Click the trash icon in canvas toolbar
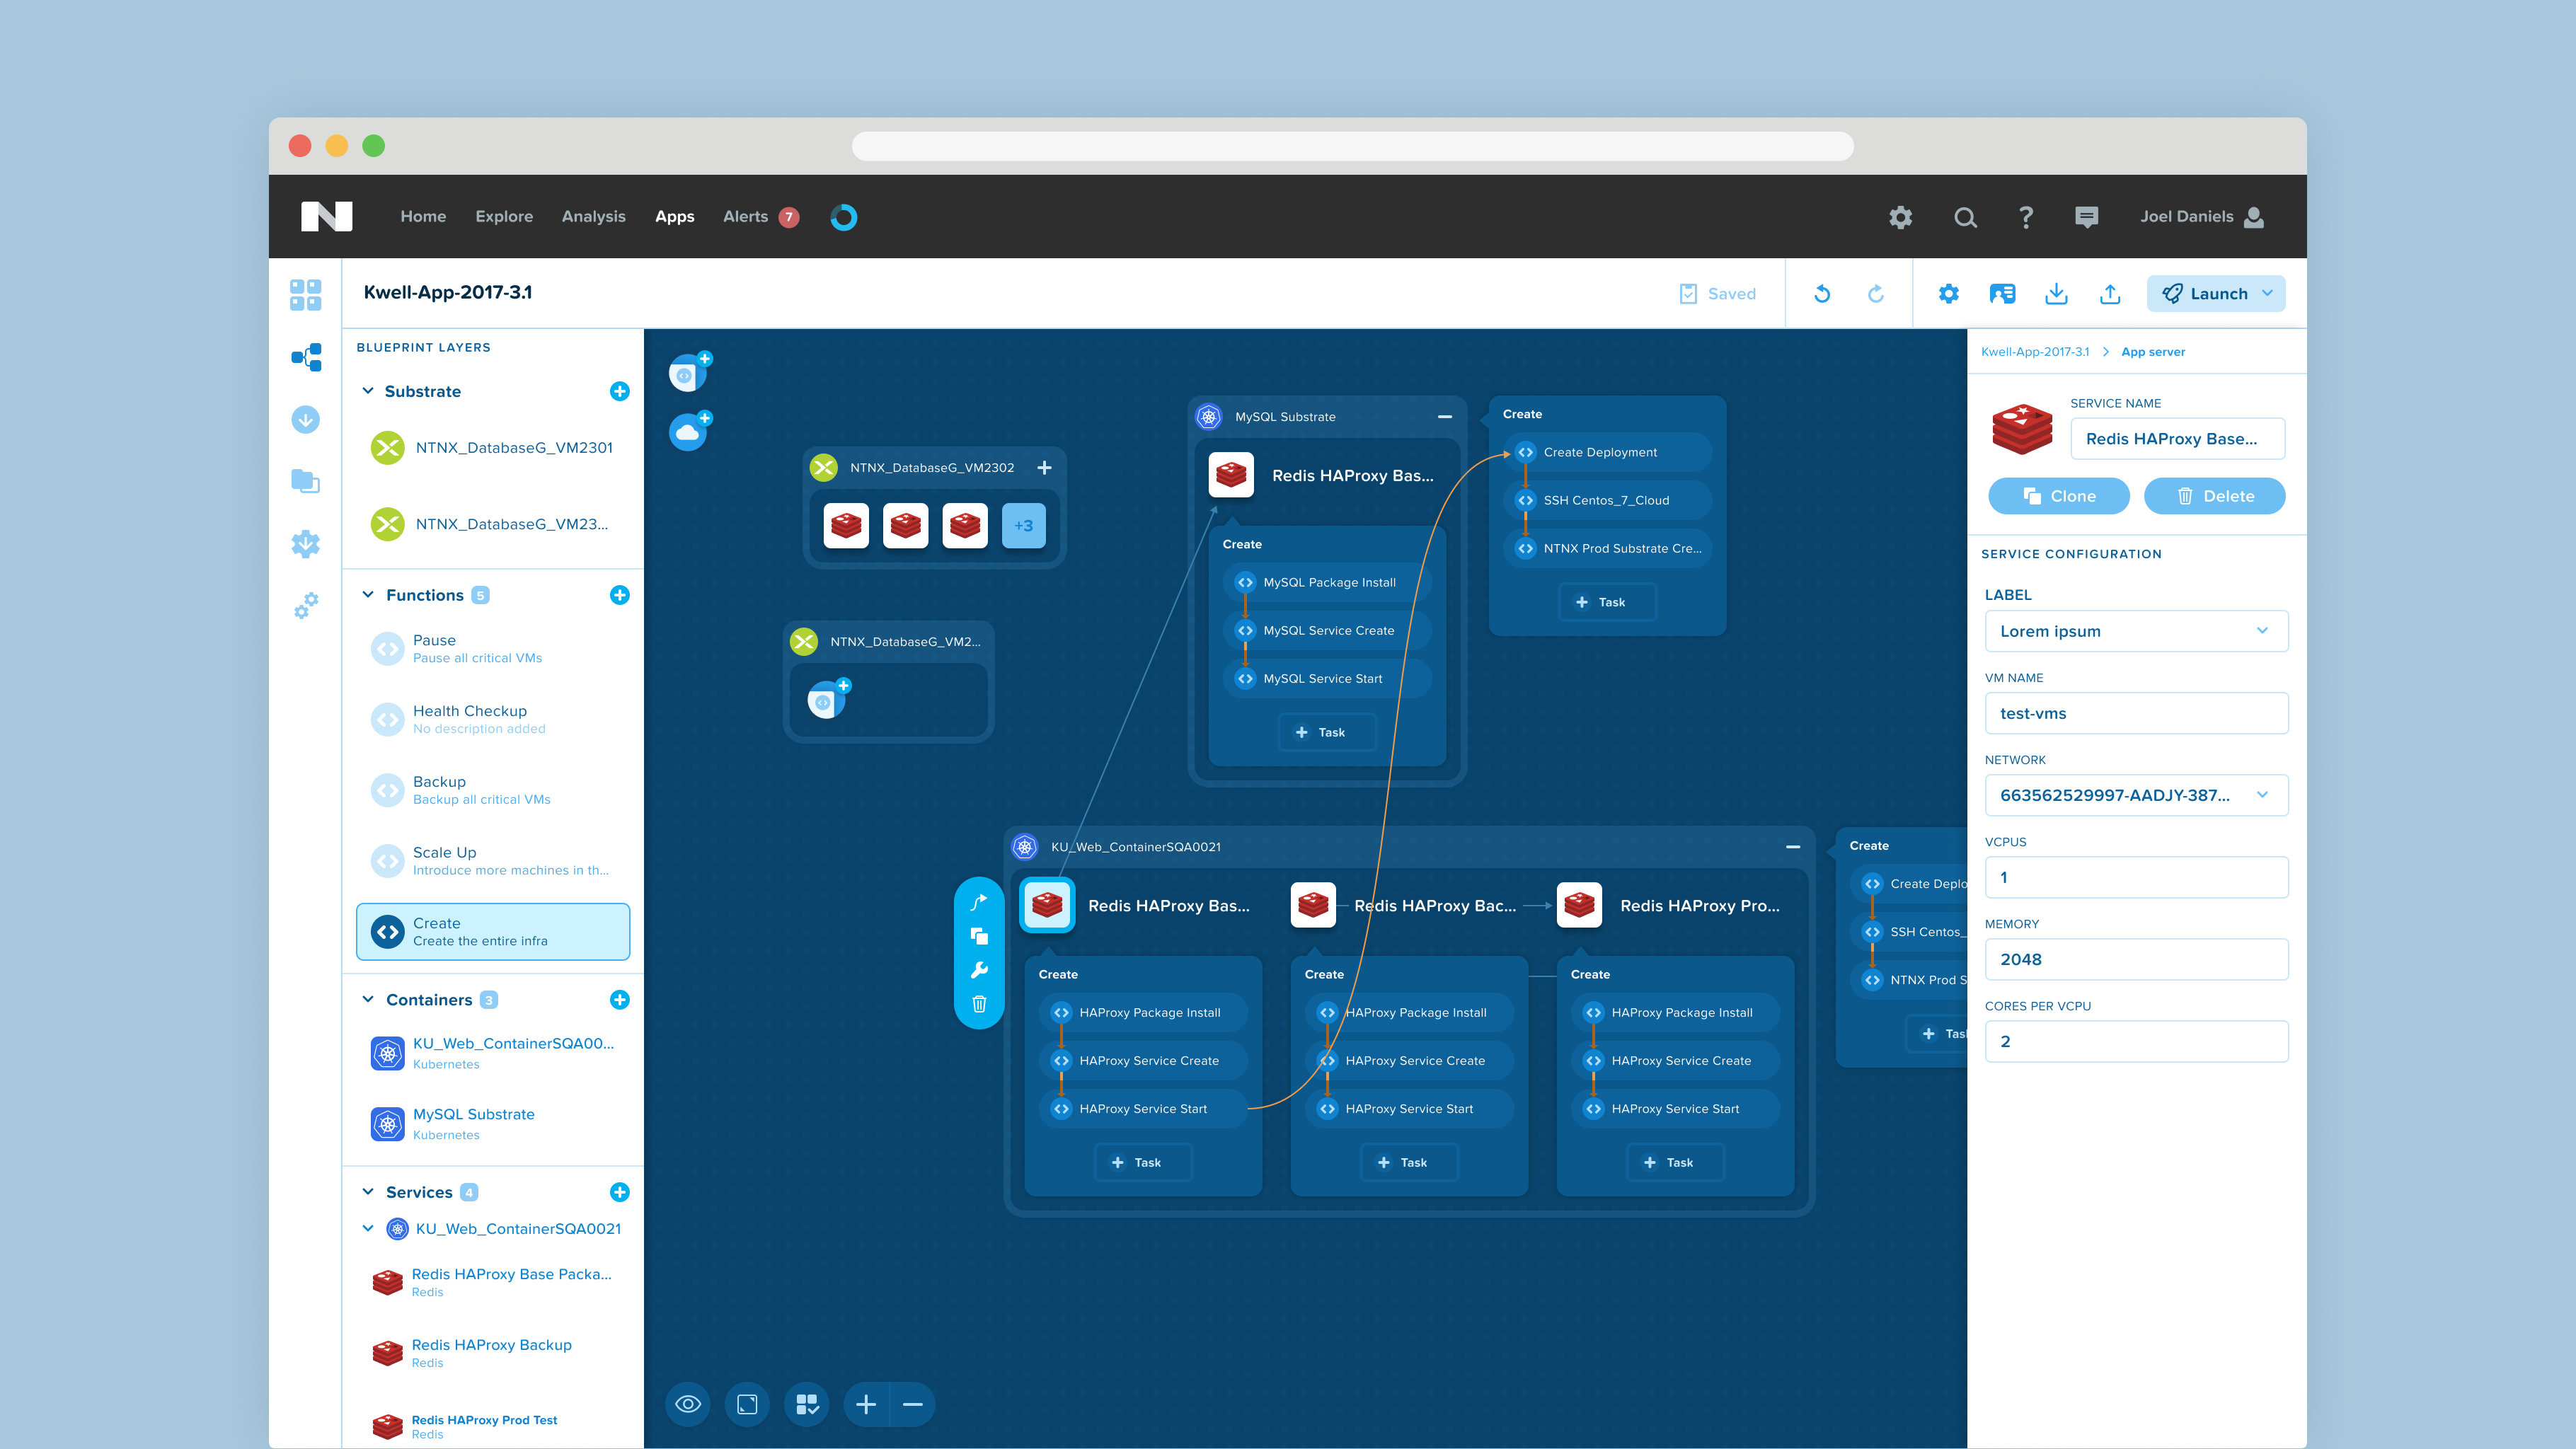Viewport: 2576px width, 1449px height. [x=979, y=1004]
